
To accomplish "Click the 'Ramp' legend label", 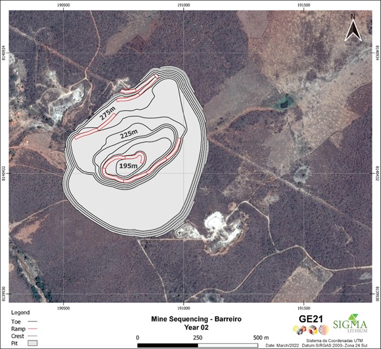I will (x=18, y=329).
